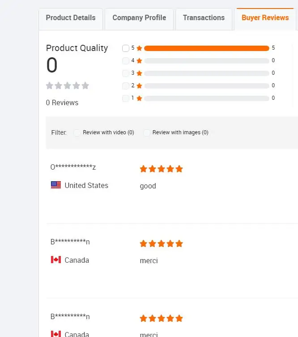
Task: Click the star icon in the 1 rating row
Action: [x=139, y=98]
